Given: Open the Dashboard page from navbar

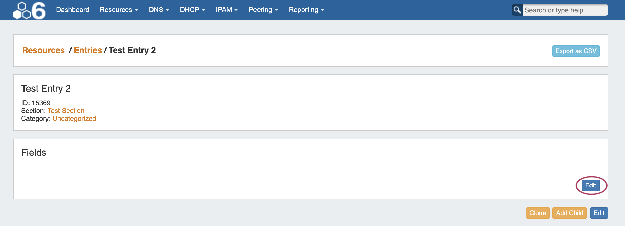Looking at the screenshot, I should click(73, 10).
